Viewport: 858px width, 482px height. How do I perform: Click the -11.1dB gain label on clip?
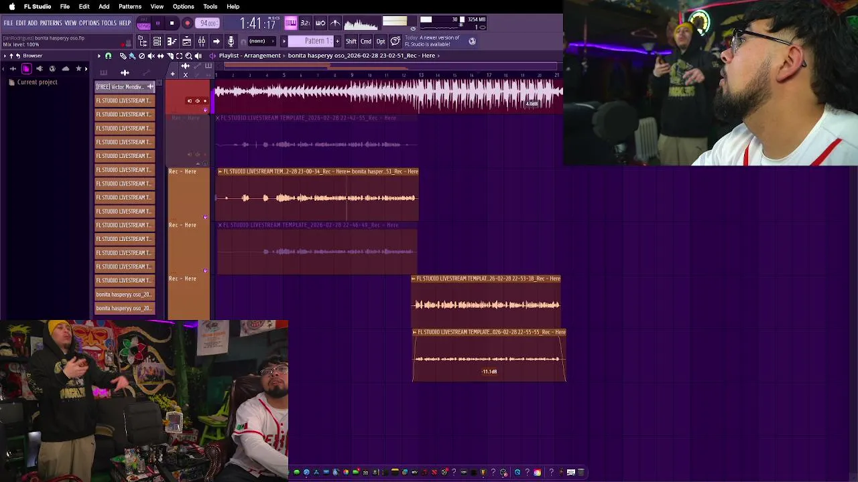pyautogui.click(x=489, y=372)
